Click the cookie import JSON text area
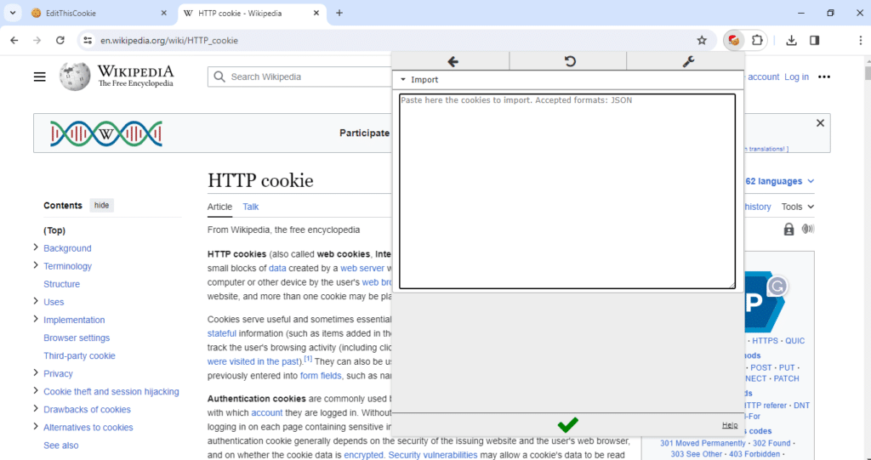Viewport: 871px width, 460px height. coord(567,191)
